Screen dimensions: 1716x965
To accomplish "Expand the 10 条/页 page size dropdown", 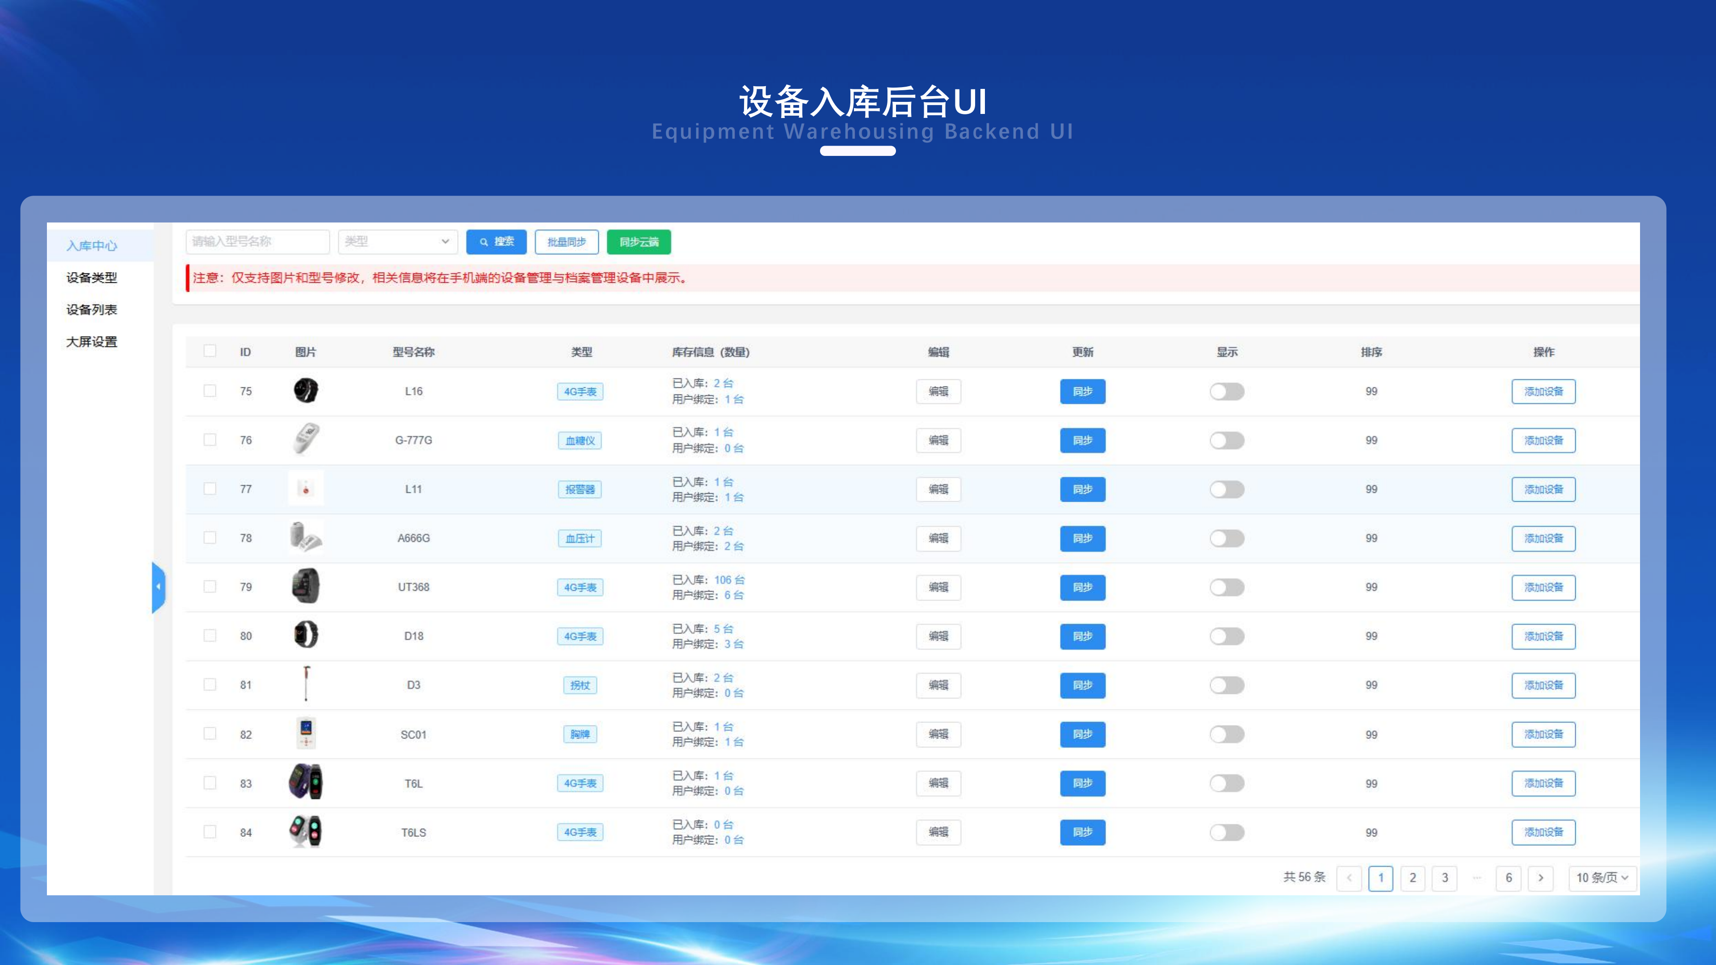I will click(x=1602, y=878).
